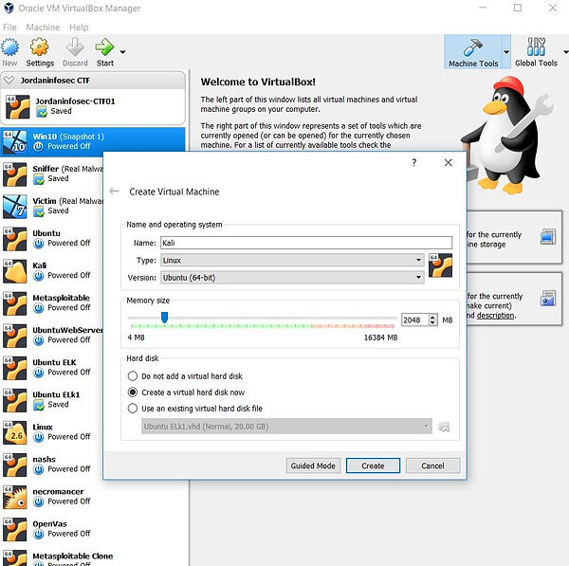Select the Ubuntu VM icon in list
This screenshot has height=566, width=569.
click(x=14, y=238)
